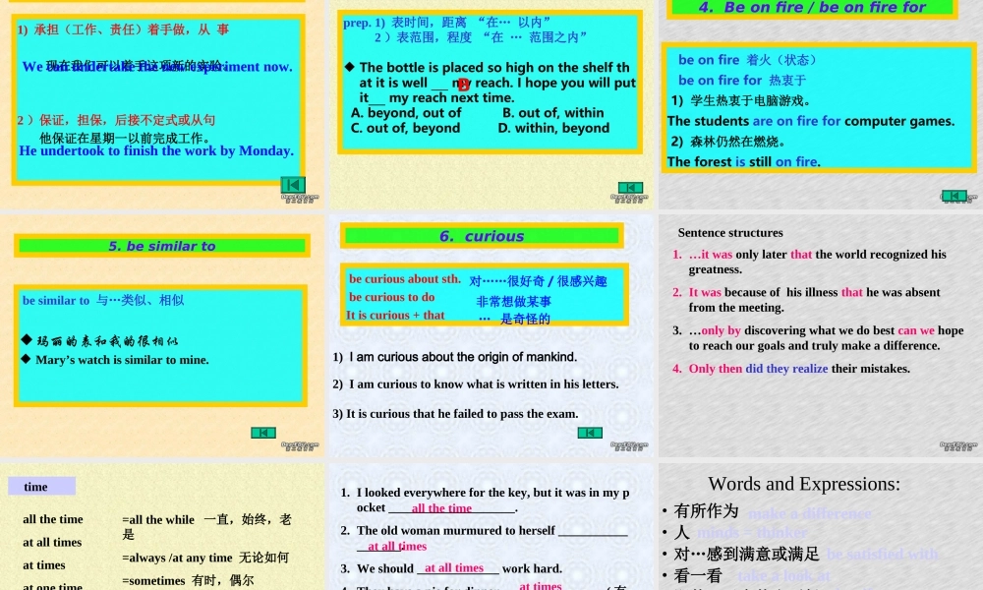Viewport: 983px width, 590px height.
Task: Click 'Sentence structures' heading
Action: (x=730, y=233)
